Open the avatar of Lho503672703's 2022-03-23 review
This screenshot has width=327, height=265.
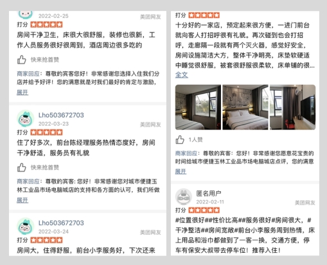tap(26, 119)
